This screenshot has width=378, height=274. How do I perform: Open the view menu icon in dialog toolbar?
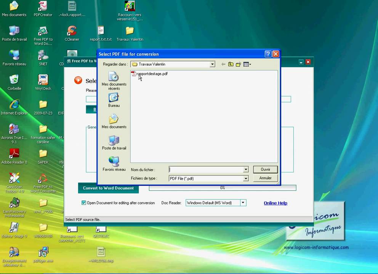[247, 64]
